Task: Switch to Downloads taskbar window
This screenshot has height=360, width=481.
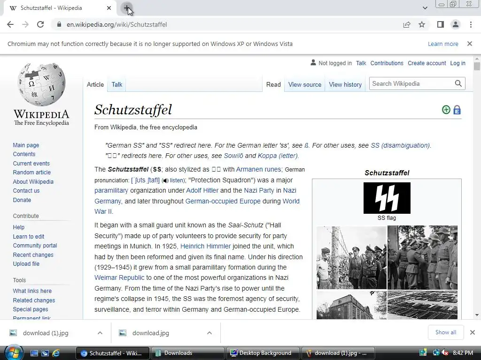Action: (188, 353)
